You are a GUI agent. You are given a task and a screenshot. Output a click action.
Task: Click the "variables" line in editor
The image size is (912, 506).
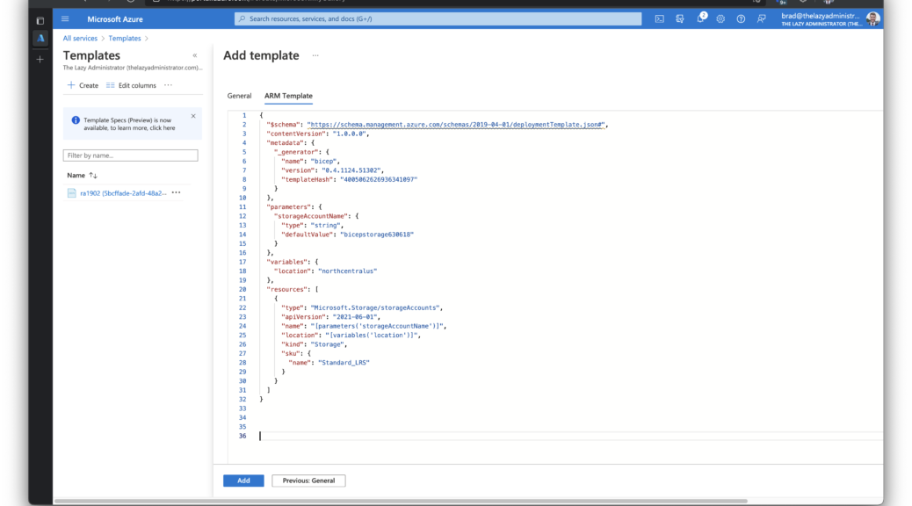click(293, 263)
